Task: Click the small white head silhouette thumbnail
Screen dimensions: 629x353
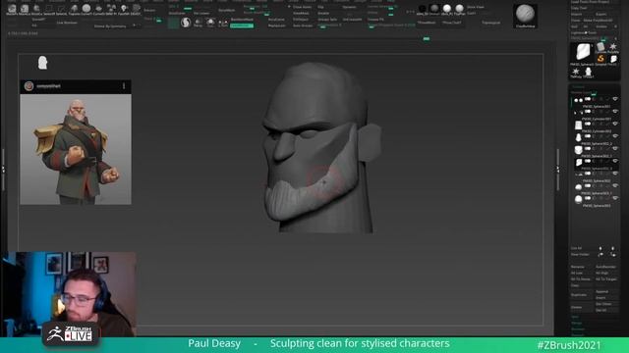Action: (42, 63)
